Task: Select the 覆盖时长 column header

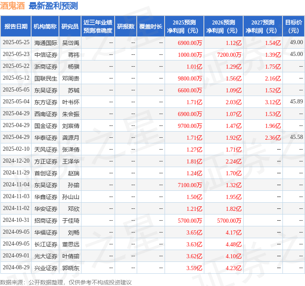Action: click(150, 26)
